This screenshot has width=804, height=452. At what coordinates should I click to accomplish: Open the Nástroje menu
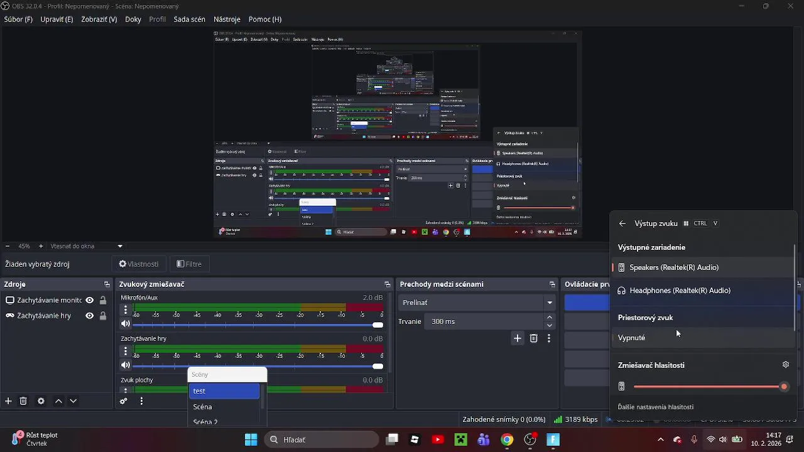(227, 19)
